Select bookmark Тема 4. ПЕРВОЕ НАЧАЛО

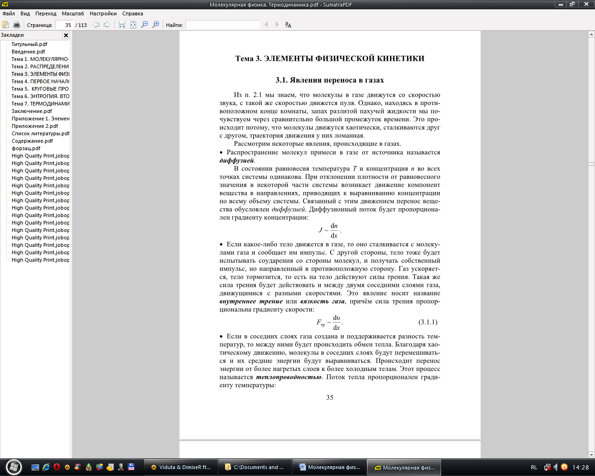coord(40,81)
